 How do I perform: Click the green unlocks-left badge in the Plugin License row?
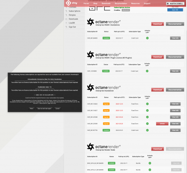tap(147, 71)
